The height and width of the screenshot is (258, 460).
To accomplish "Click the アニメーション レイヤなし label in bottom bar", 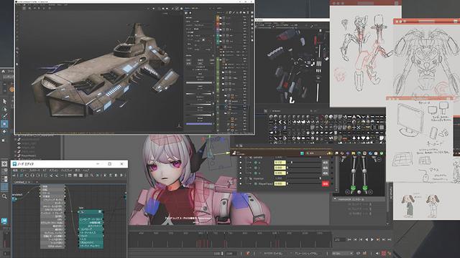I will tap(306, 253).
